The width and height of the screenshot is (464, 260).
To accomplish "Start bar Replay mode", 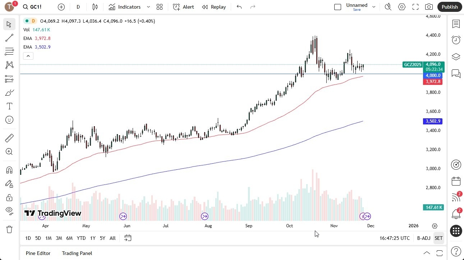I will click(x=213, y=7).
